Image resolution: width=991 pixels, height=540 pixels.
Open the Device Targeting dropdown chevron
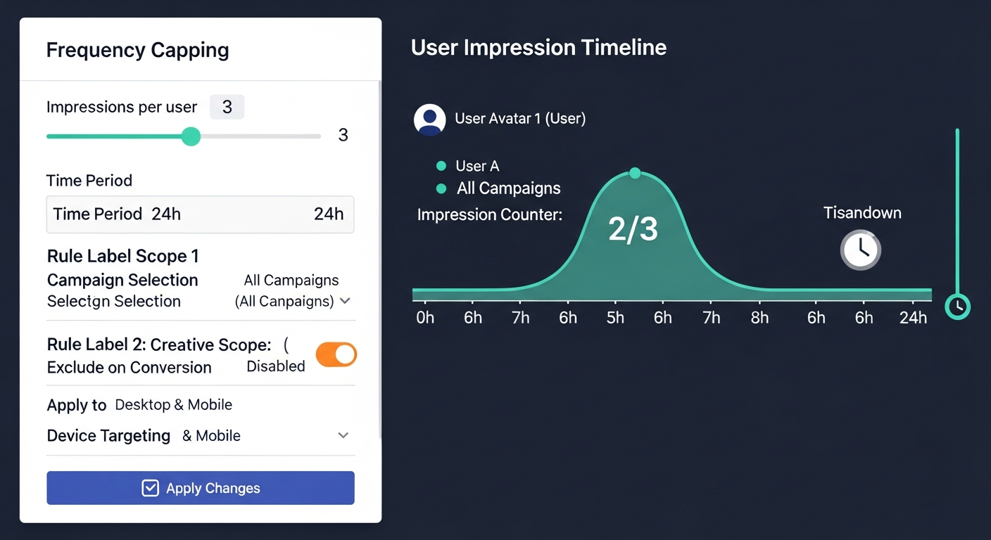click(x=343, y=435)
